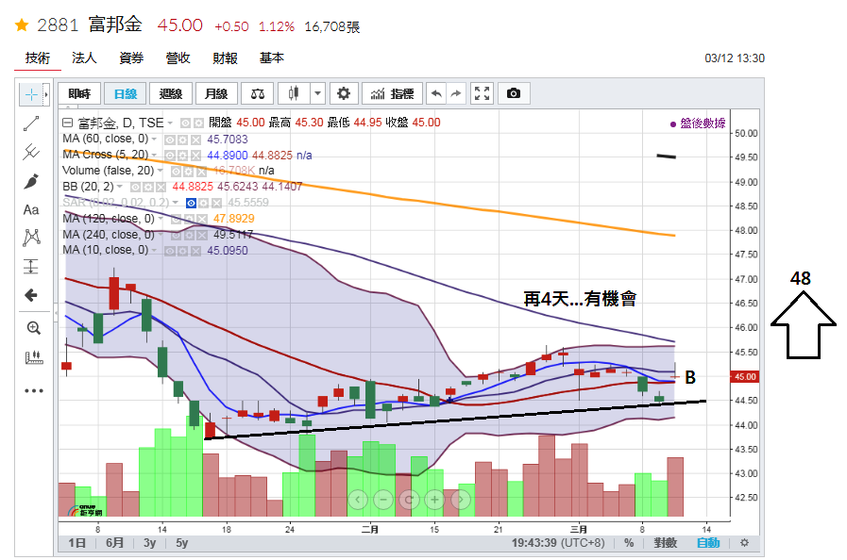Select the Aa text annotation tool
This screenshot has height=560, width=847.
pos(31,209)
